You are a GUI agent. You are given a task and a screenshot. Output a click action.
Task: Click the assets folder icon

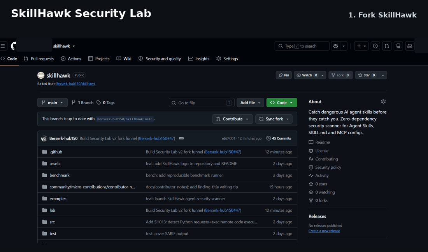pyautogui.click(x=44, y=163)
